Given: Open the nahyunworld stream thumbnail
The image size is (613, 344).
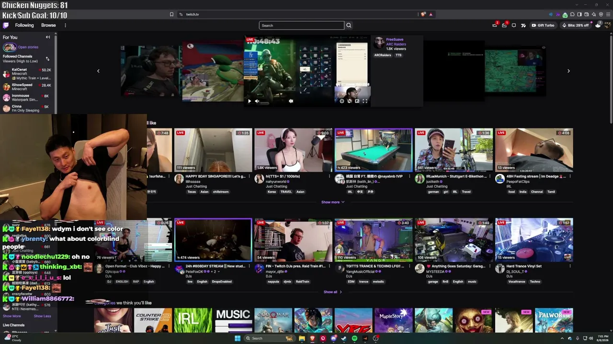Looking at the screenshot, I should coord(293,150).
